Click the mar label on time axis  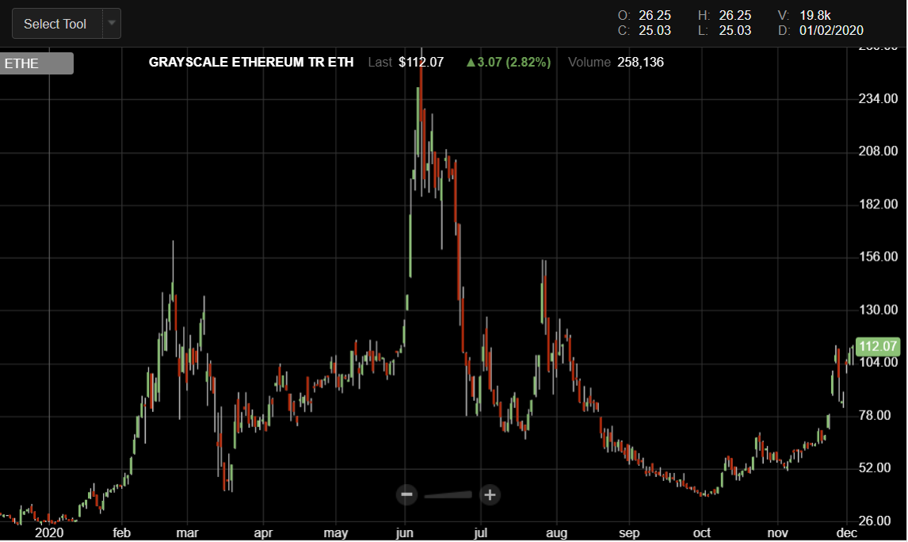point(187,532)
